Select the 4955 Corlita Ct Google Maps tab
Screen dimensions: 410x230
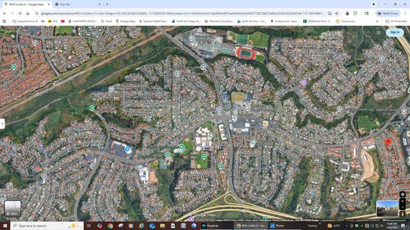[x=27, y=4]
